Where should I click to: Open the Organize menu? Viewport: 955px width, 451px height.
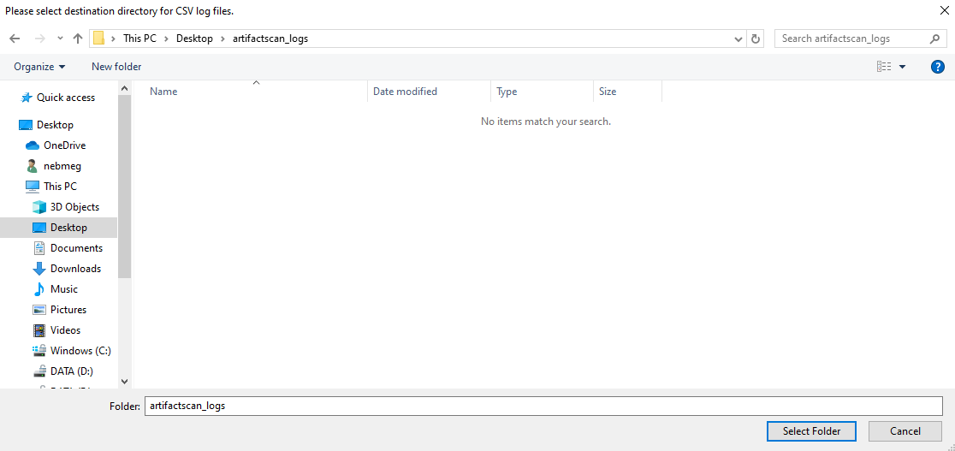[x=39, y=67]
